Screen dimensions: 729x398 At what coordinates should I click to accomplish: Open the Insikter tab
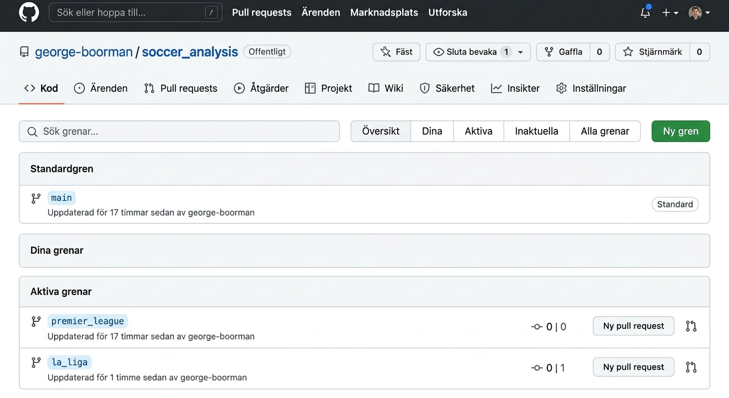pos(516,88)
